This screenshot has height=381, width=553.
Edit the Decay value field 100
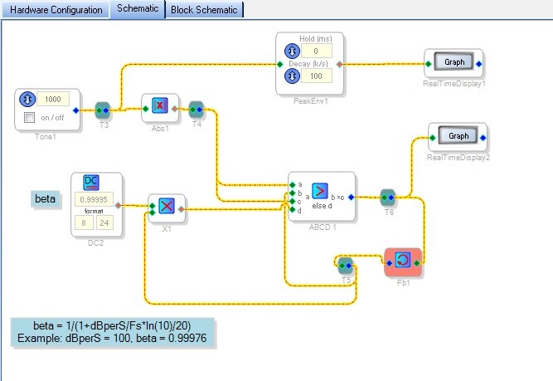[317, 76]
